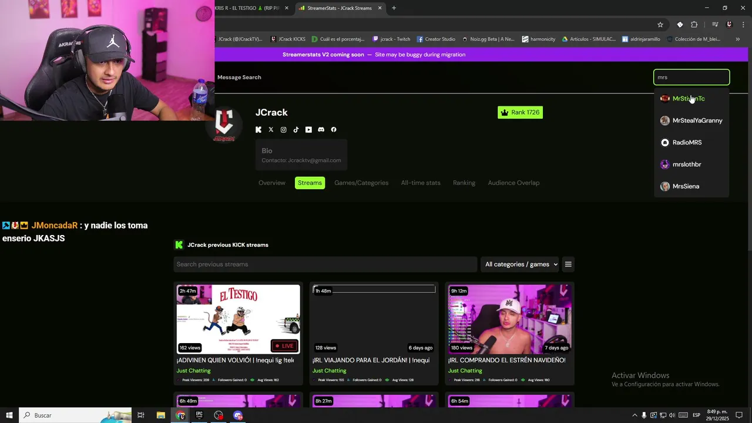Screen dimensions: 752x423
Task: Open the Creator Studio bookmark
Action: coord(437,39)
